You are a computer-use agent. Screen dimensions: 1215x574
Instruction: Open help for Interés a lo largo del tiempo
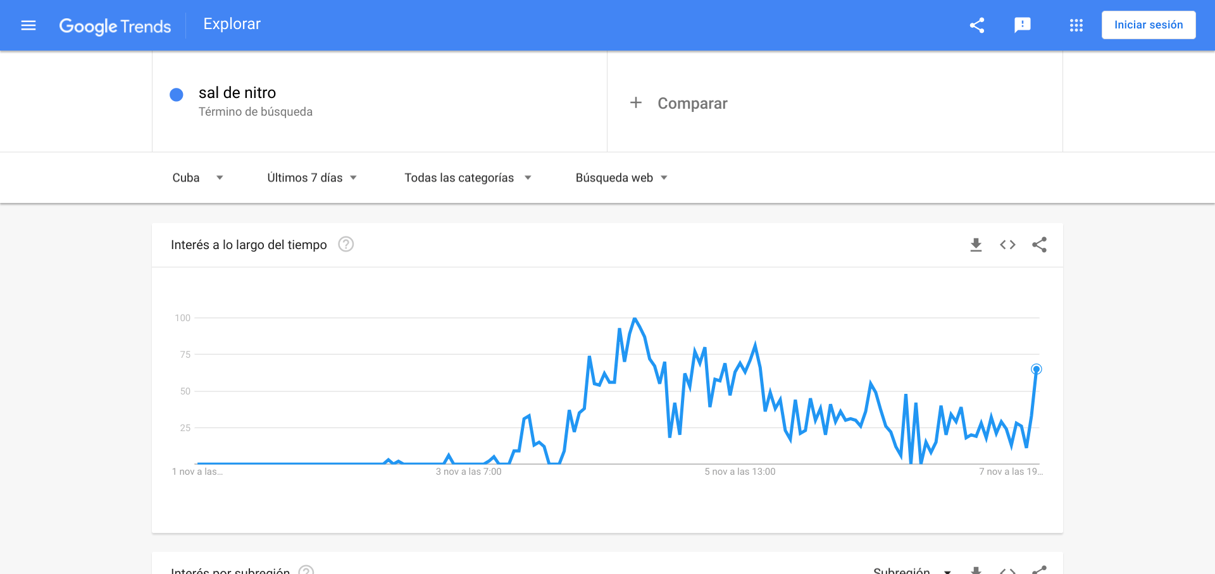[x=346, y=244]
